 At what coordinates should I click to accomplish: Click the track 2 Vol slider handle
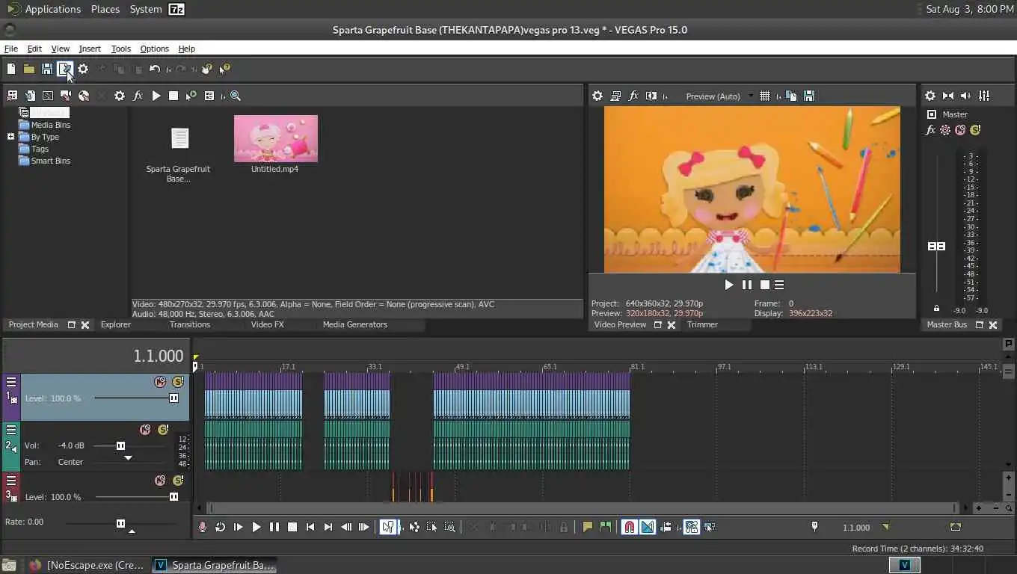point(120,445)
